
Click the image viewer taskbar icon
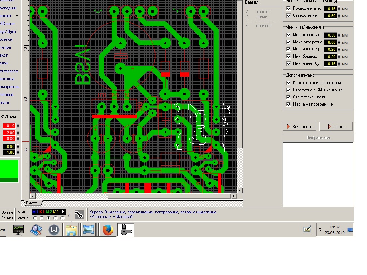[x=89, y=230]
